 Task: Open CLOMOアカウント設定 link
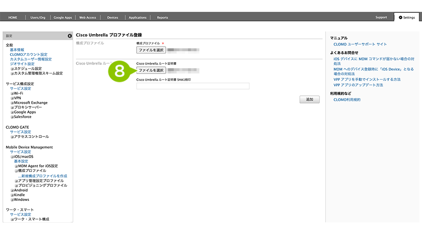[28, 55]
